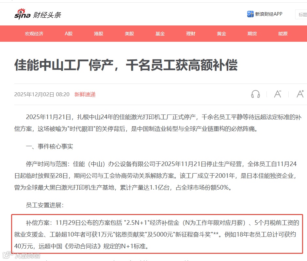Go to the 能源 channel

[283, 34]
